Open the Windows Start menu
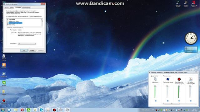 click(x=3, y=110)
